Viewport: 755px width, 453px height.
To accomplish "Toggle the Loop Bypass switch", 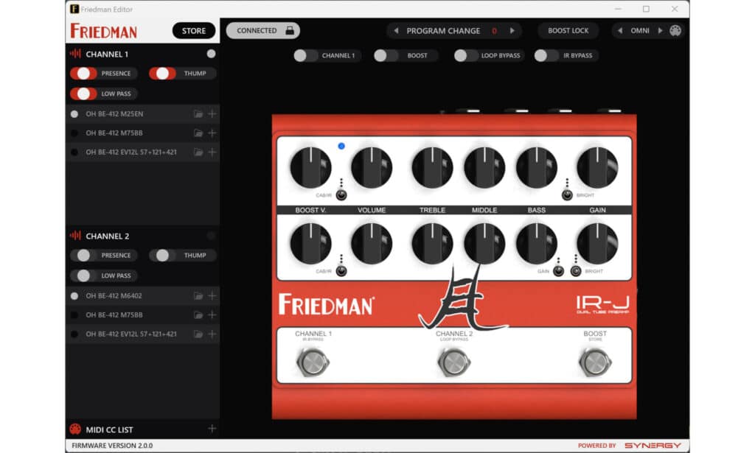I will pos(466,56).
